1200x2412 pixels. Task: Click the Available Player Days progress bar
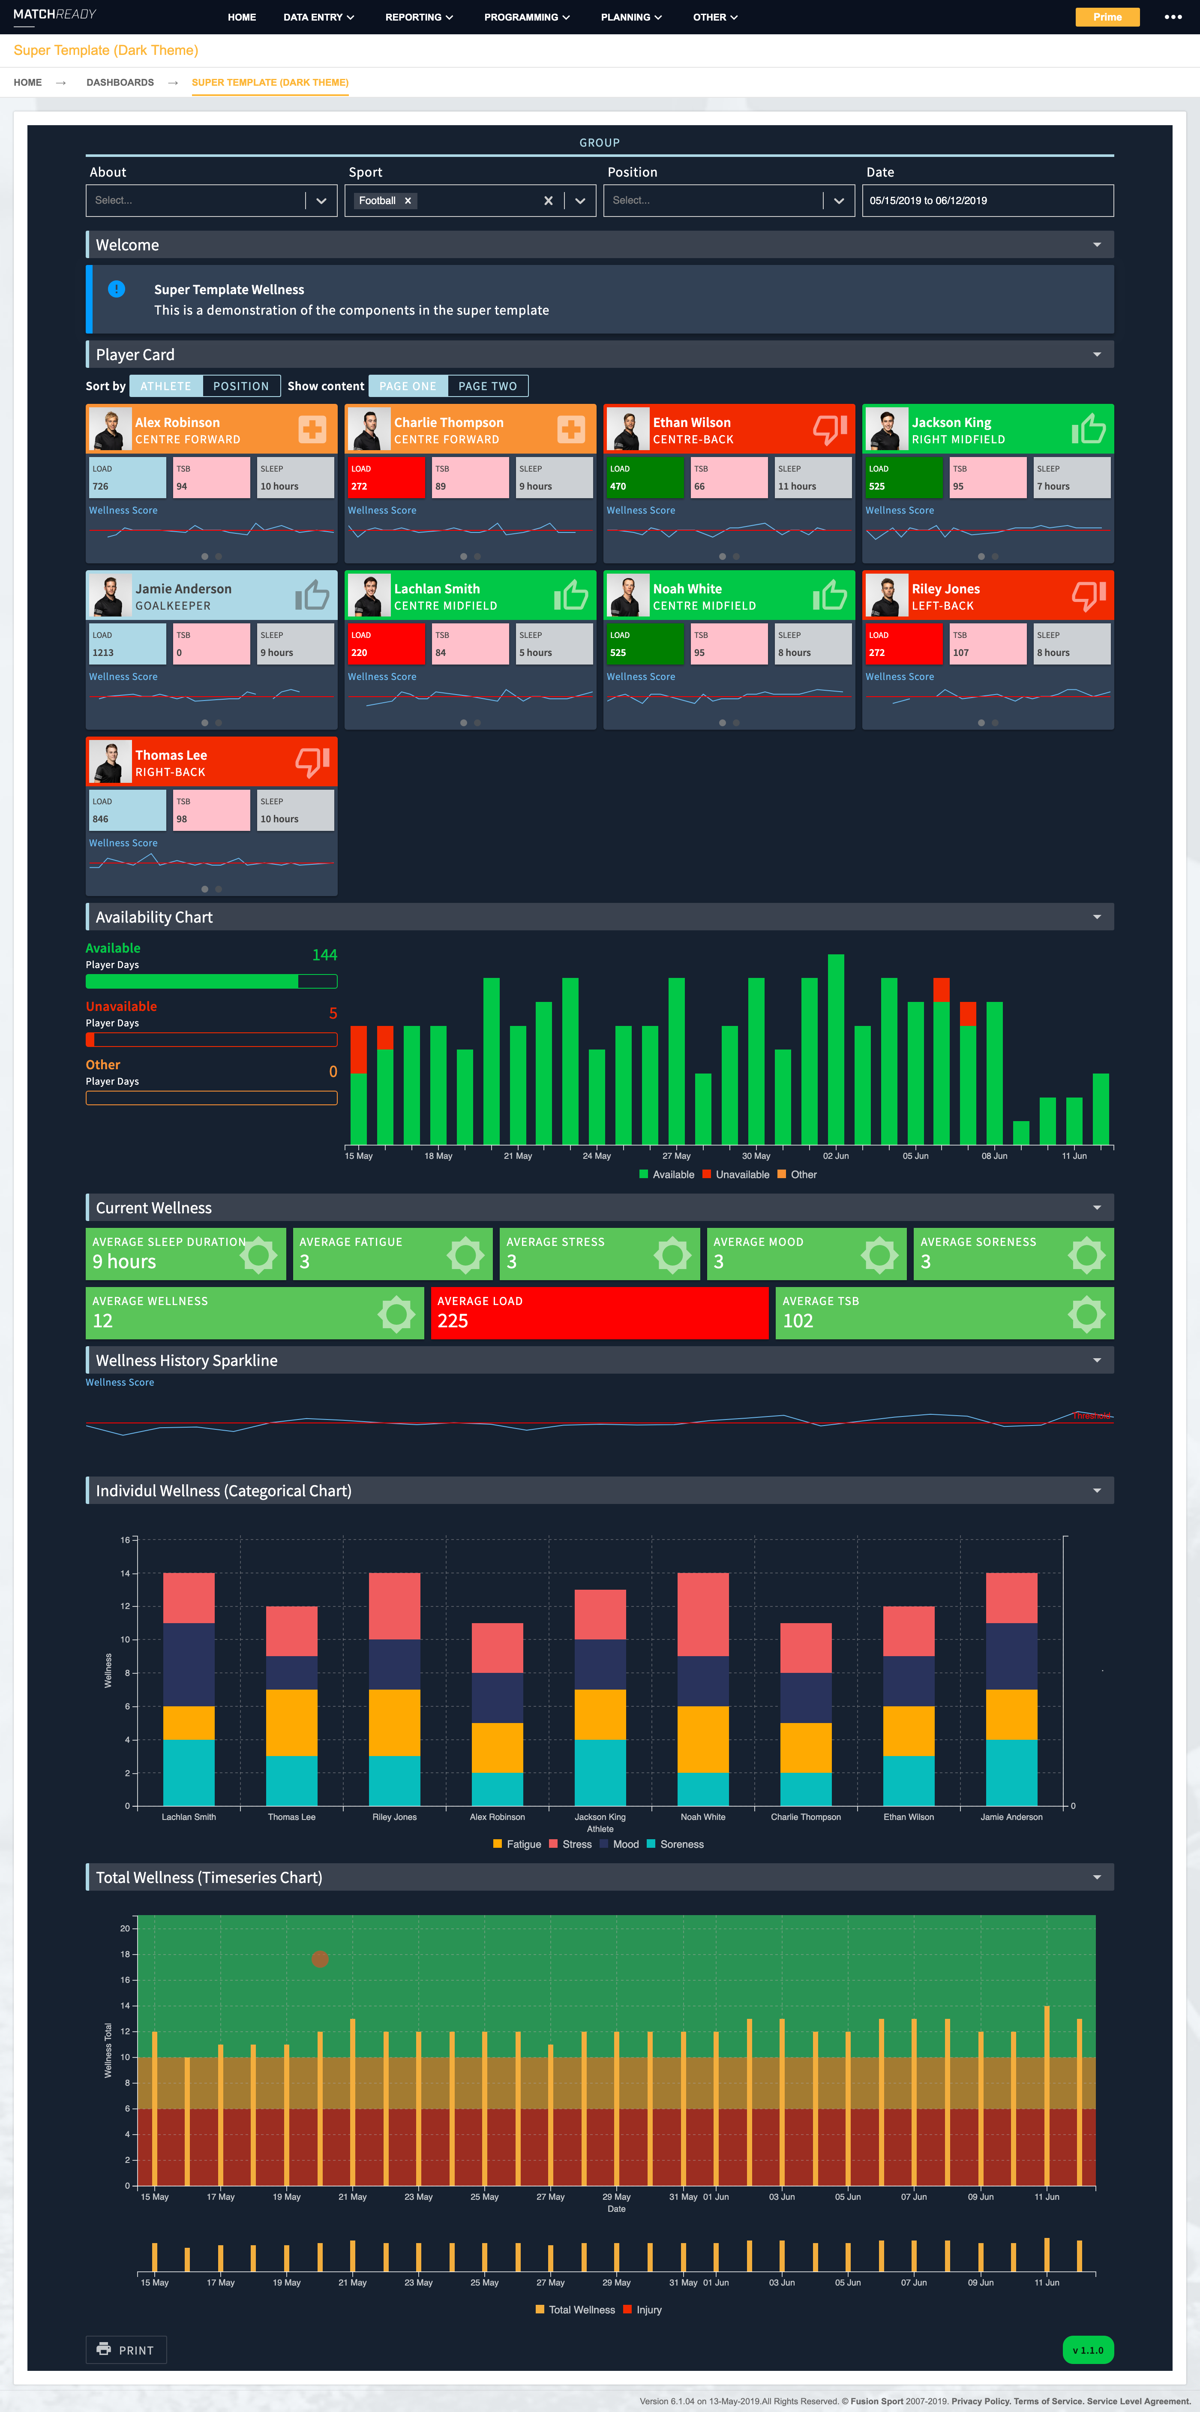tap(212, 981)
